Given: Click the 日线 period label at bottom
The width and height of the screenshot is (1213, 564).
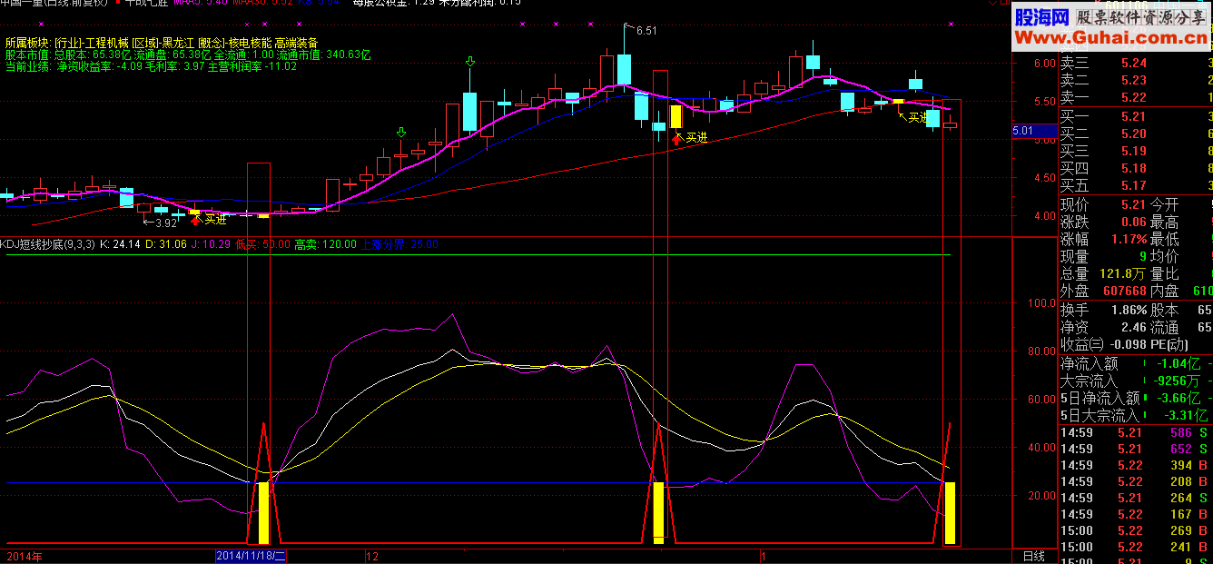Looking at the screenshot, I should [1033, 556].
